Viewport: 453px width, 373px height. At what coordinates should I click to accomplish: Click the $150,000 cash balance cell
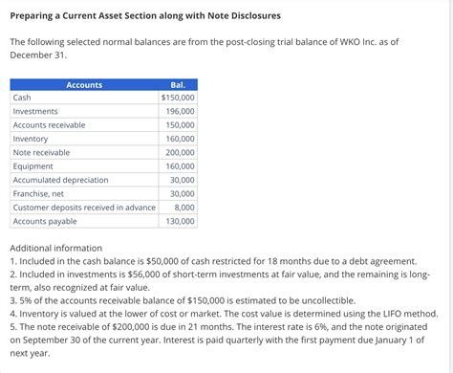click(178, 98)
